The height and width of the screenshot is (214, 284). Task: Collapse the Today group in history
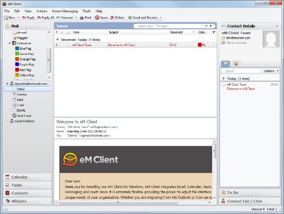coord(223,79)
